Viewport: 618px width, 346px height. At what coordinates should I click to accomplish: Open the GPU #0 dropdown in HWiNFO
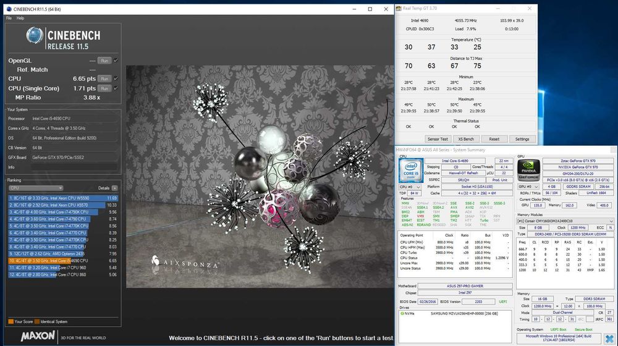click(528, 187)
